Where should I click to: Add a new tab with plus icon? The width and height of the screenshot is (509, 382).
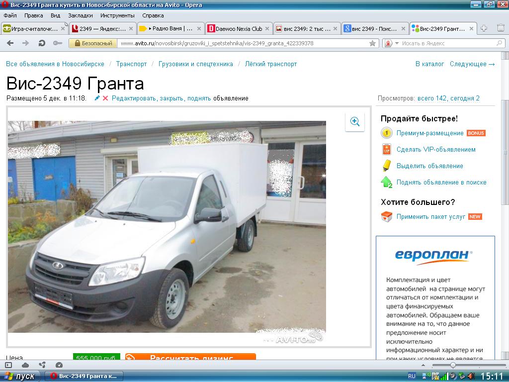click(x=484, y=28)
